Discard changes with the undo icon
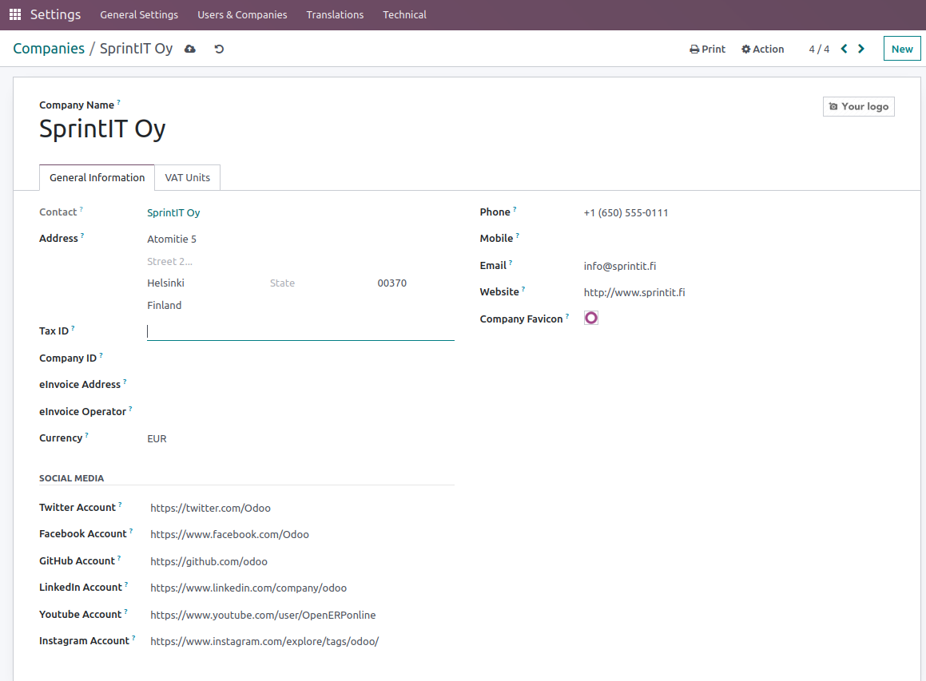 (x=219, y=49)
